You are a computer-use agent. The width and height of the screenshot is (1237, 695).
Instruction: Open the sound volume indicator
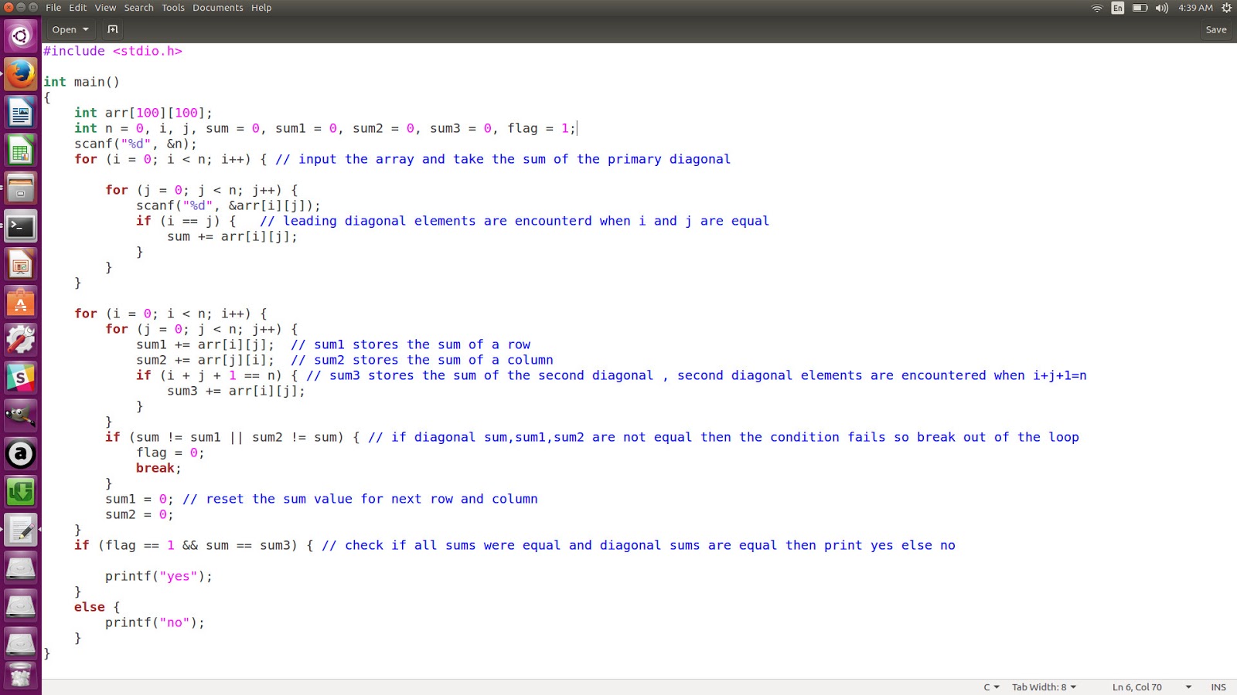pyautogui.click(x=1162, y=8)
